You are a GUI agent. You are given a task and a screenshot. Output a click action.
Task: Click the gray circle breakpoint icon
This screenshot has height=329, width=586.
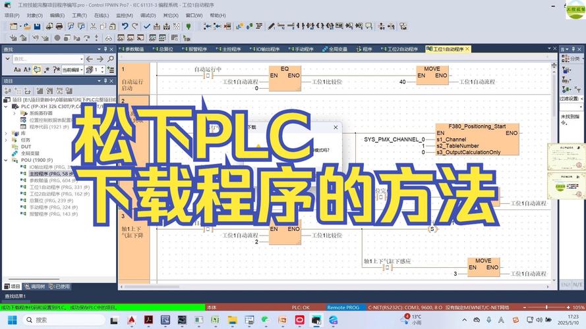57,38
